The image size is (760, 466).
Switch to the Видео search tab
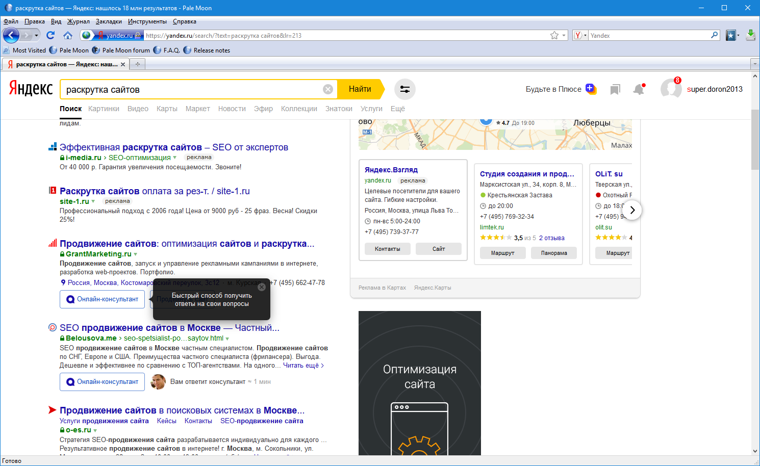tap(138, 109)
